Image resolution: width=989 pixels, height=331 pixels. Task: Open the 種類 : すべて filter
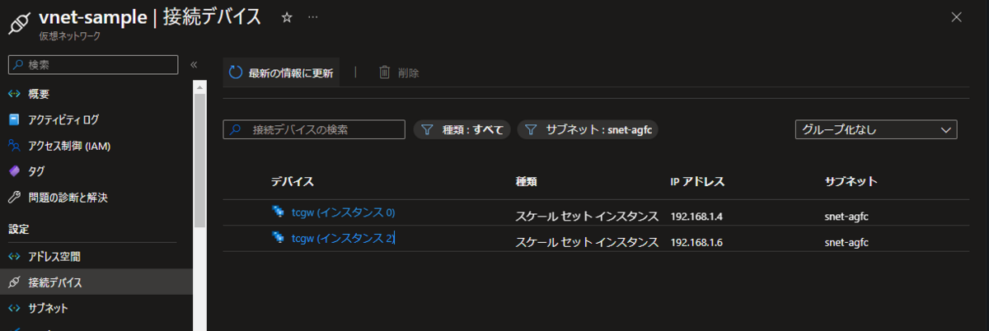tap(462, 129)
